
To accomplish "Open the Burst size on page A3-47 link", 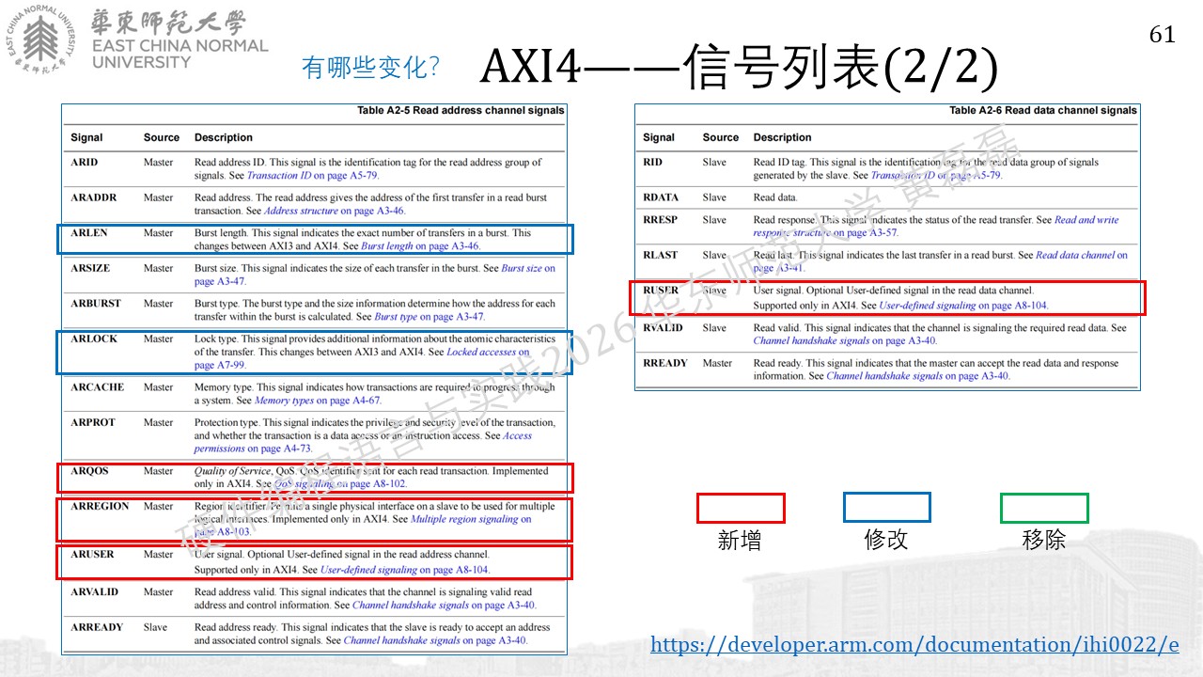I will [x=375, y=275].
